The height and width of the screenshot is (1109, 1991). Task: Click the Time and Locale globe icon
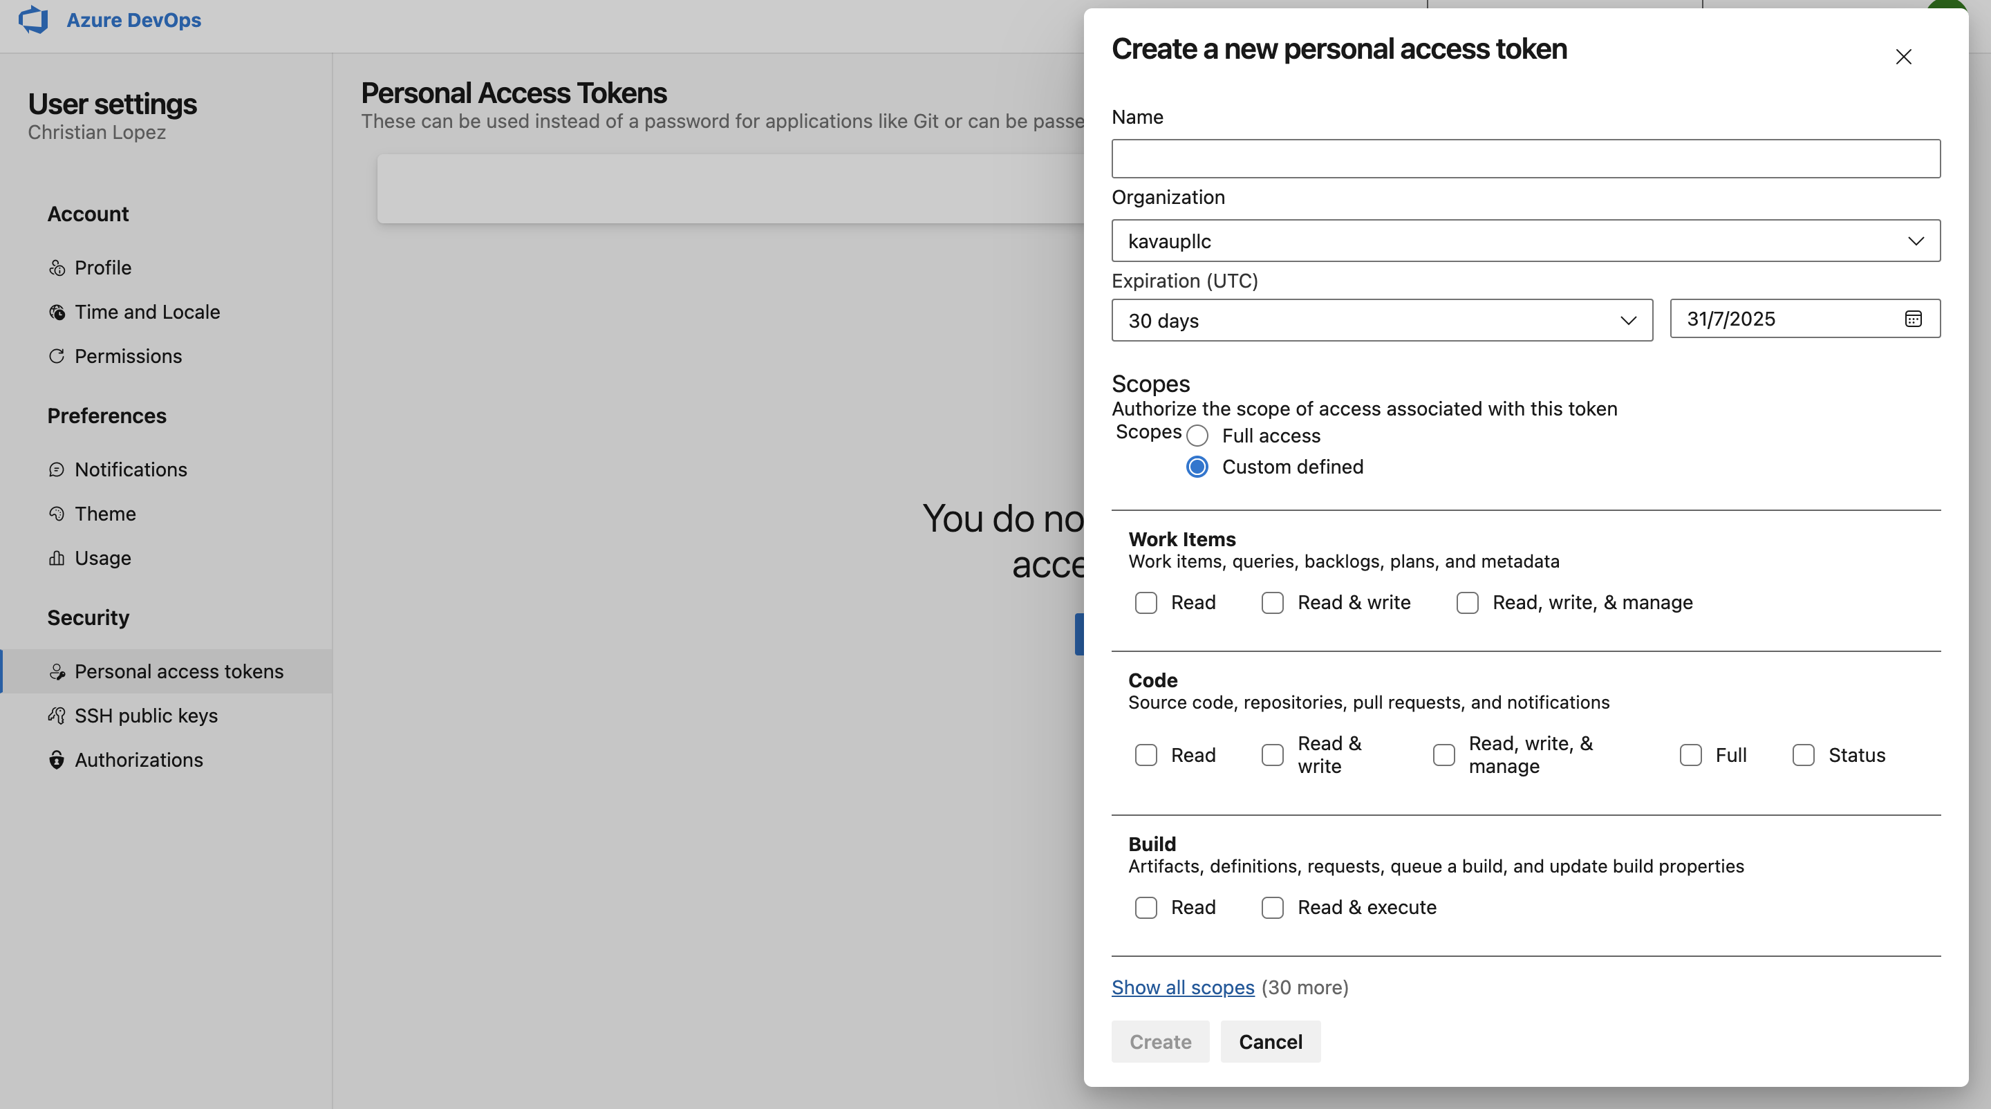pyautogui.click(x=57, y=313)
